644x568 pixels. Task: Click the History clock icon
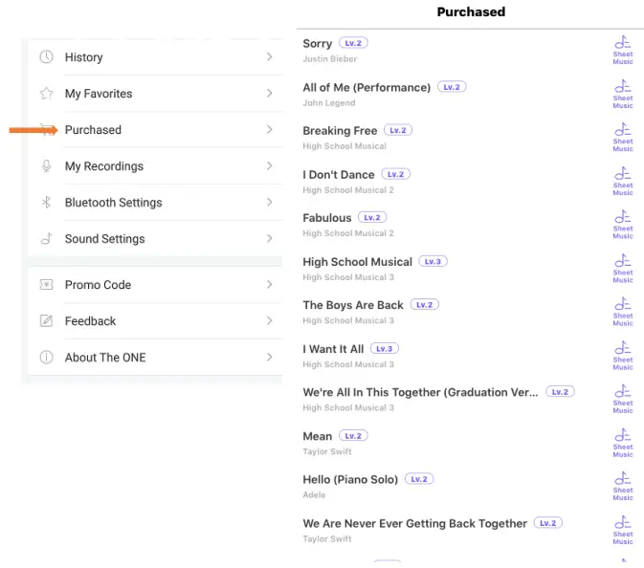46,57
